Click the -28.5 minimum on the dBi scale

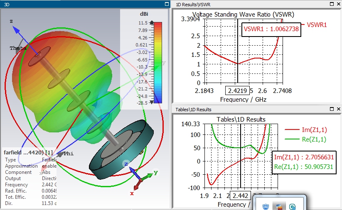click(x=142, y=103)
